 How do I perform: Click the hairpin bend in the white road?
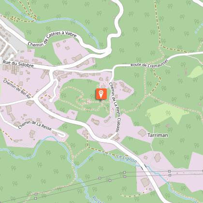[x=108, y=51]
